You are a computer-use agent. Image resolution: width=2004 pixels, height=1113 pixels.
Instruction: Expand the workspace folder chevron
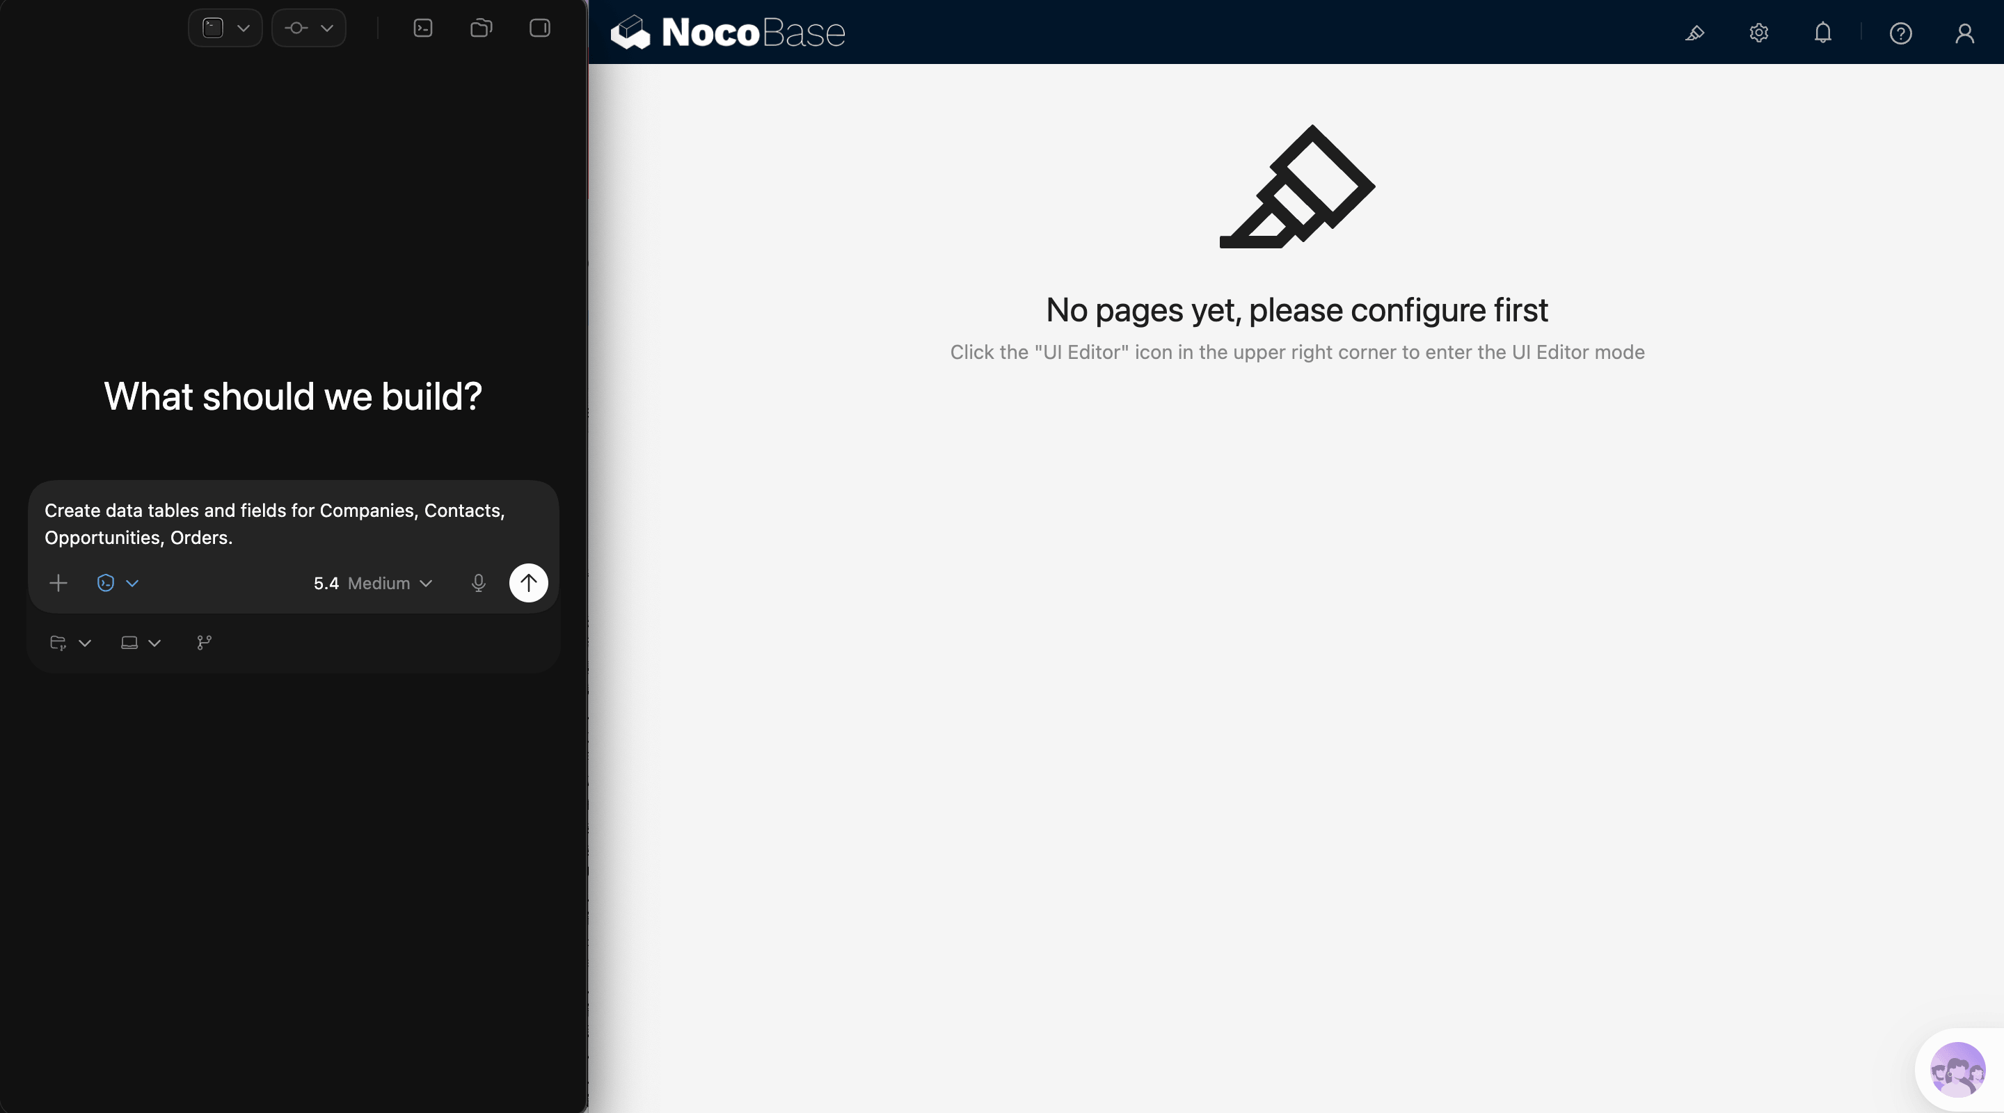(84, 643)
